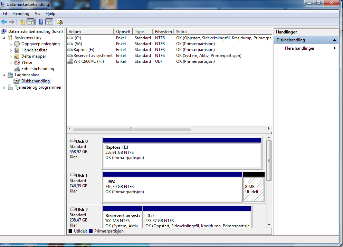Sort by the Status column header
Viewport: 343px width, 247px height.
[223, 32]
